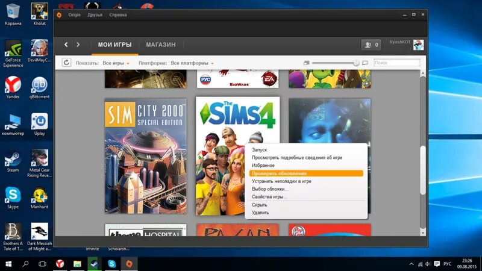Select the GeForce Experience desktop icon
482x271 pixels.
click(x=13, y=54)
